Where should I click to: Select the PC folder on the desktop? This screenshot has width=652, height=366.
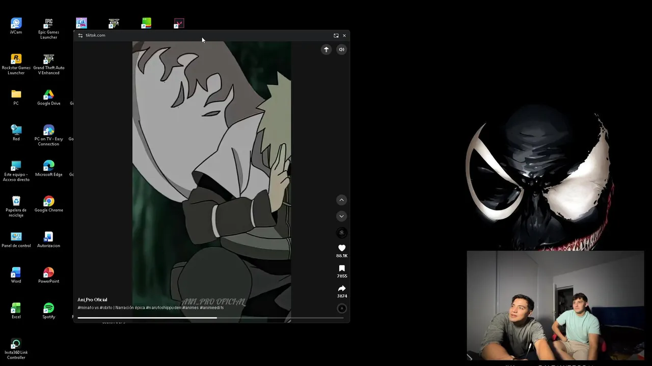tap(16, 97)
